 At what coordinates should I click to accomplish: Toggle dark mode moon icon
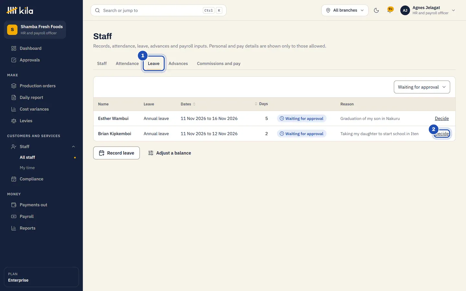tap(376, 10)
